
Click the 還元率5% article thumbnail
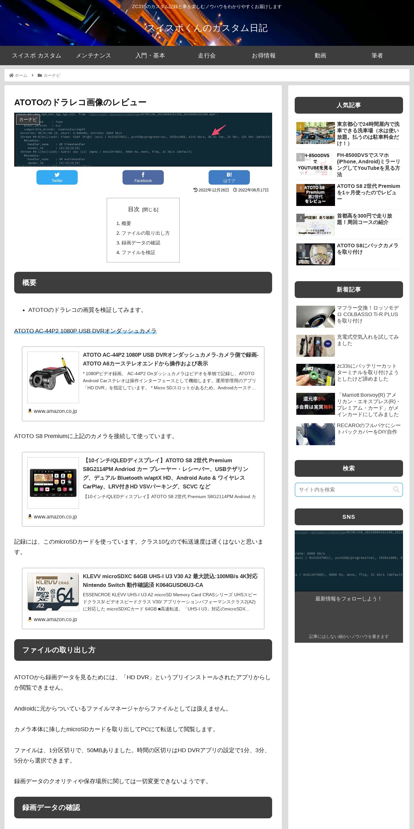[x=316, y=404]
